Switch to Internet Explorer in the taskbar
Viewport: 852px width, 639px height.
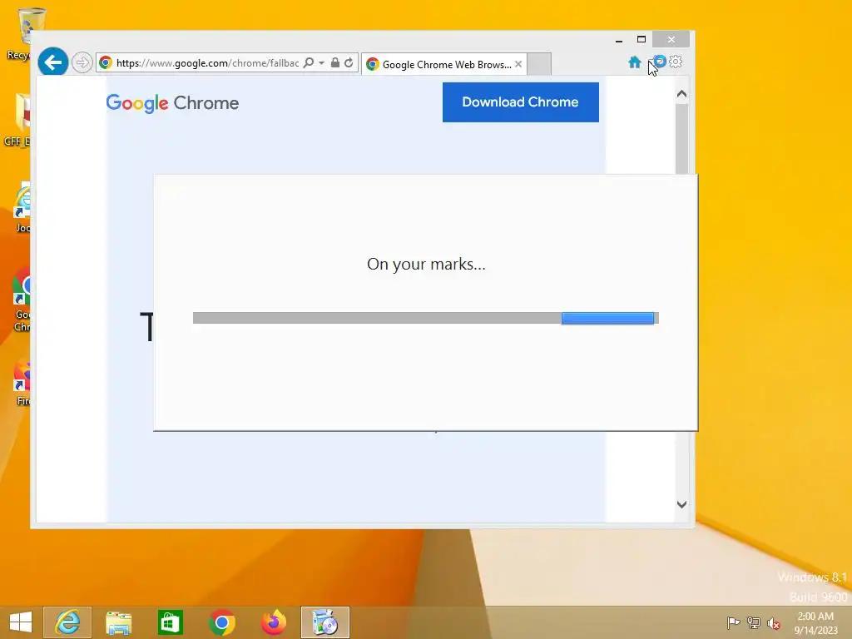pos(67,622)
